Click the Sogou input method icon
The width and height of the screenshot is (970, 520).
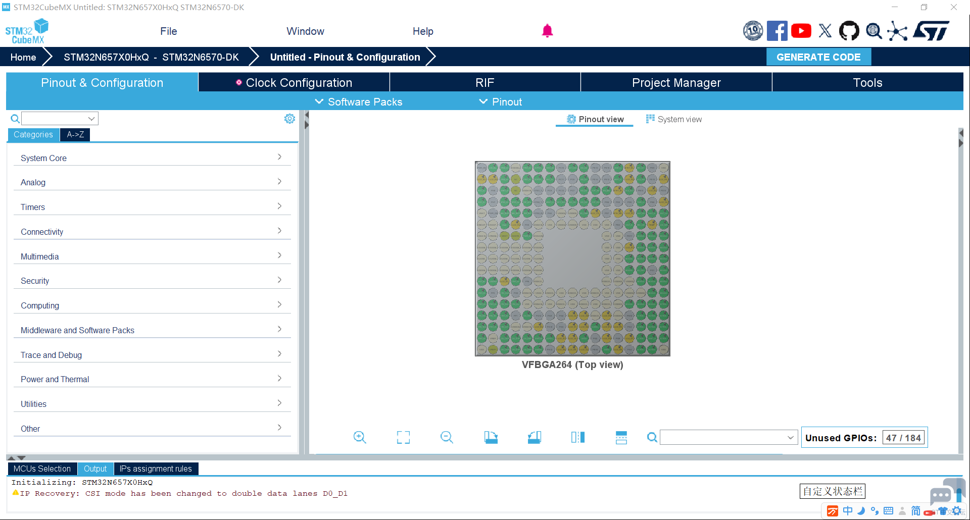pos(833,511)
